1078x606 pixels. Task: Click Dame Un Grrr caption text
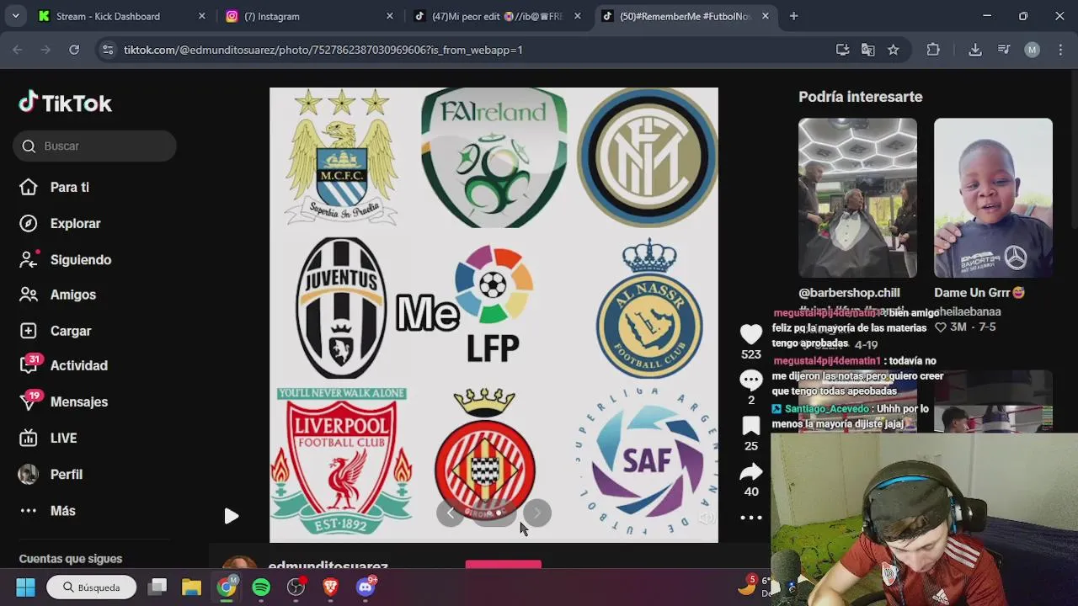(x=979, y=292)
